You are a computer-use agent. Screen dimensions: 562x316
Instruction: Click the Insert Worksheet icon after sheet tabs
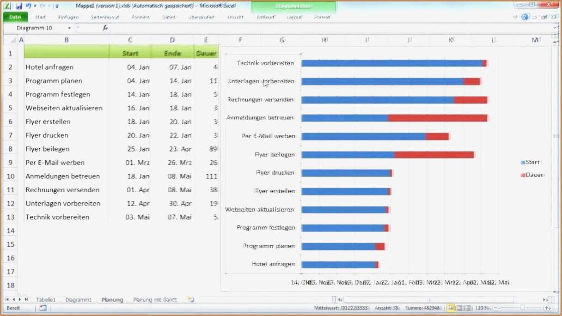[190, 299]
